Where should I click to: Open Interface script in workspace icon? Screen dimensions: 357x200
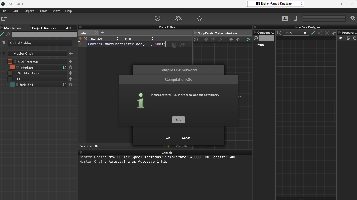[x=65, y=67]
